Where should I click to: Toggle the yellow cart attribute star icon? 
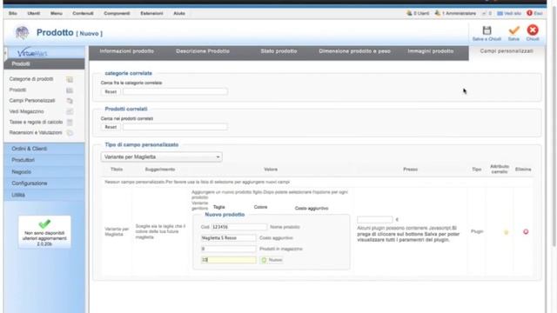coord(507,232)
